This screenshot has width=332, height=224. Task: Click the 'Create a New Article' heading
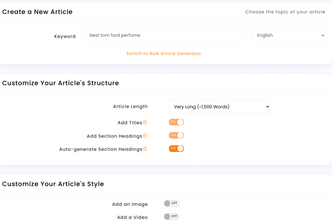37,12
